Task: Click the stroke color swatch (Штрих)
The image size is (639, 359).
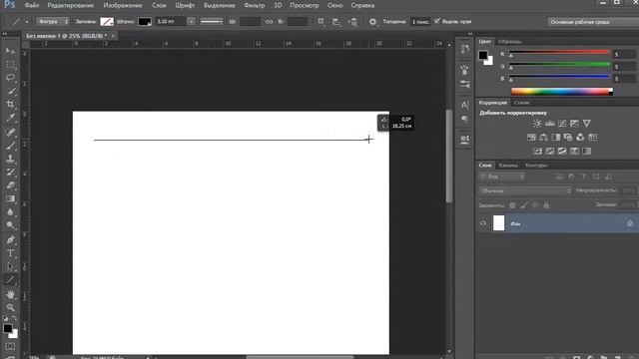Action: click(x=145, y=22)
